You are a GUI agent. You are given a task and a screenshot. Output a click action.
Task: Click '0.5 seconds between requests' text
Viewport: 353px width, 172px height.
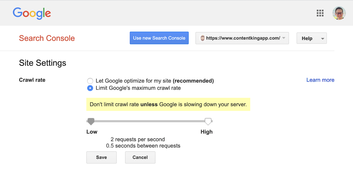143,146
